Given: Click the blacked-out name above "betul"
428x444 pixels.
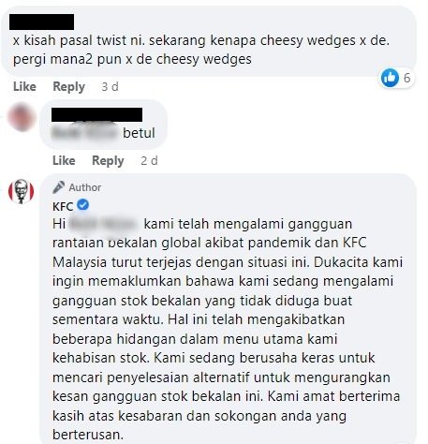Looking at the screenshot, I should [96, 114].
